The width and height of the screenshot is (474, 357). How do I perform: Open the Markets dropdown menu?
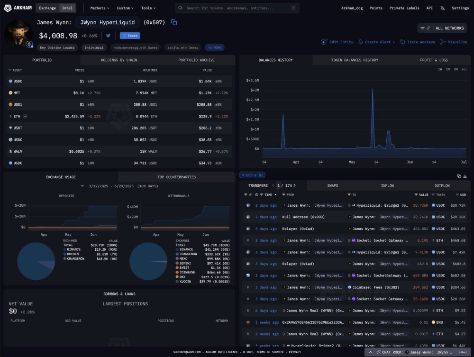click(x=100, y=8)
